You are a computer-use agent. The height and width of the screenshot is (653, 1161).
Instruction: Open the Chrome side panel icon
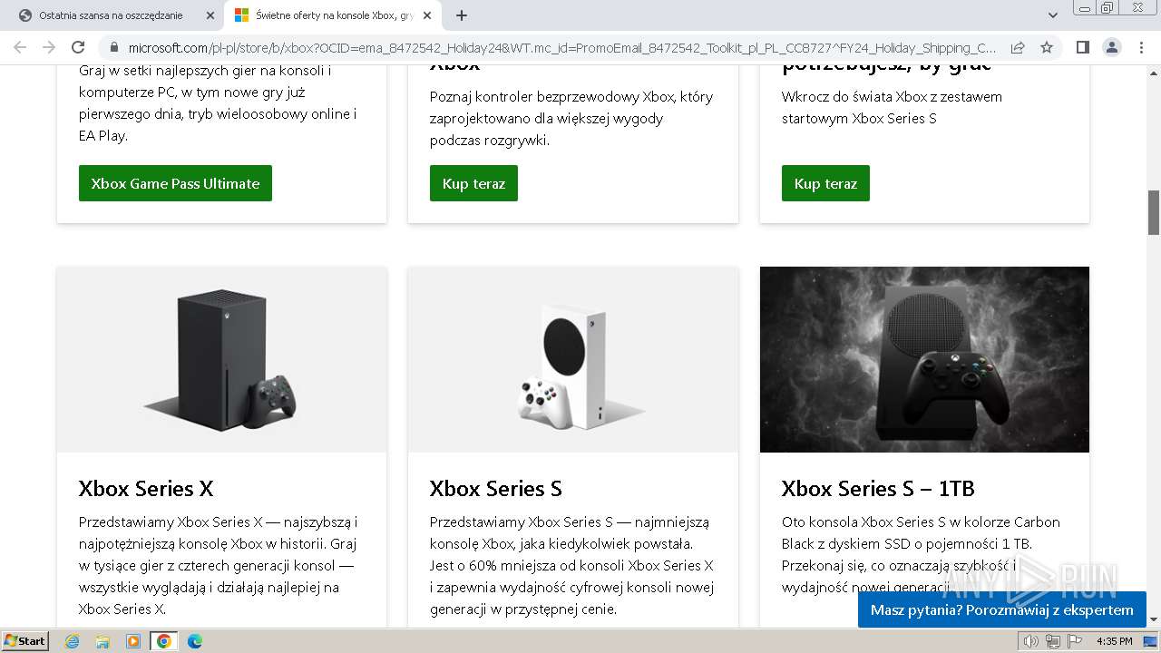pos(1082,47)
